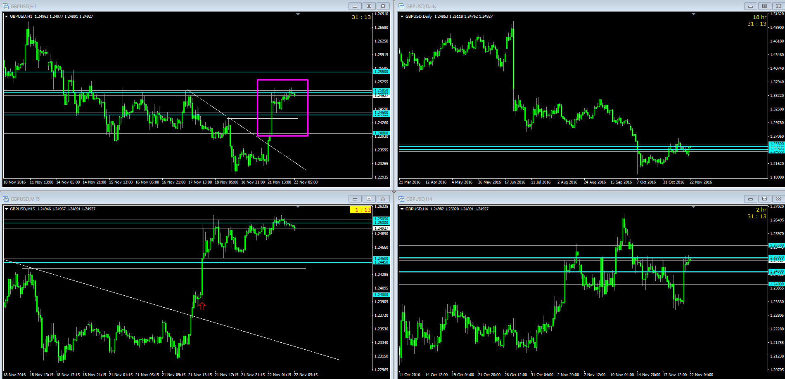Maximize the GBPUSD,H4 chart window
This screenshot has height=379, width=785.
point(764,199)
